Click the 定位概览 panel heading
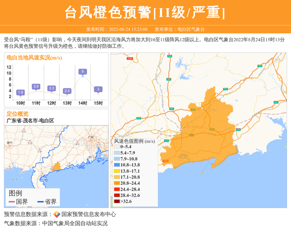Screen dimensions: 291x229 pos(17,114)
